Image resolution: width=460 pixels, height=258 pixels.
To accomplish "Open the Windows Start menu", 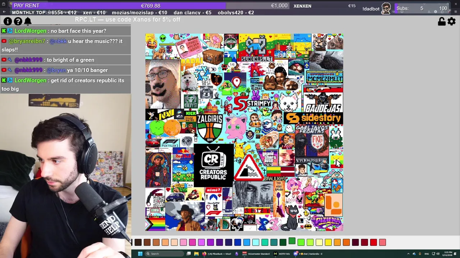I will [x=140, y=254].
